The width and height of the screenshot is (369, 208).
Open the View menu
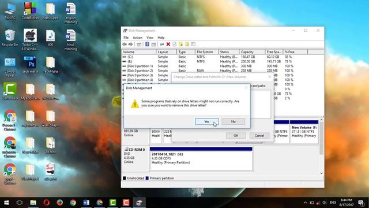(x=150, y=38)
